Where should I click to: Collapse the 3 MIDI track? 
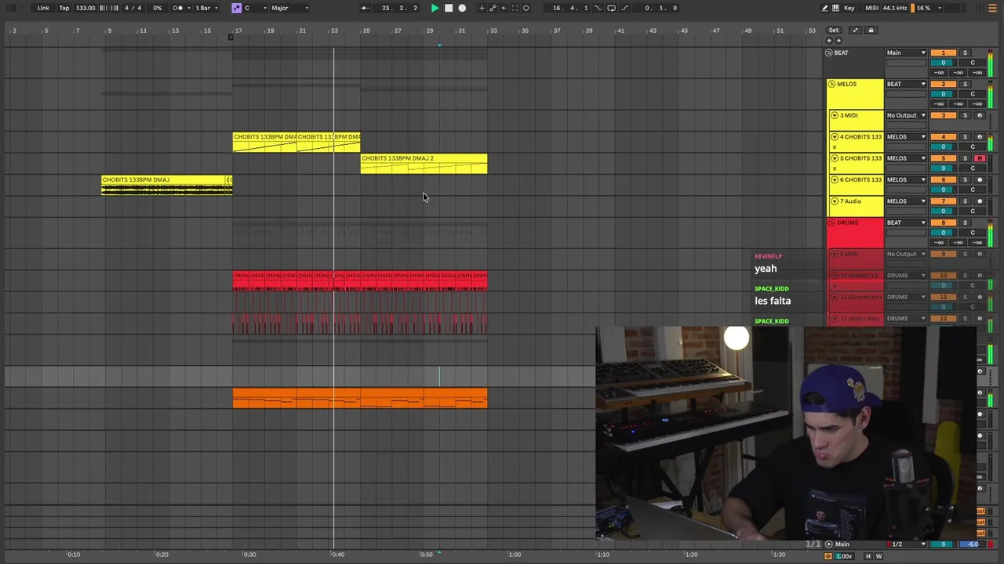point(835,115)
